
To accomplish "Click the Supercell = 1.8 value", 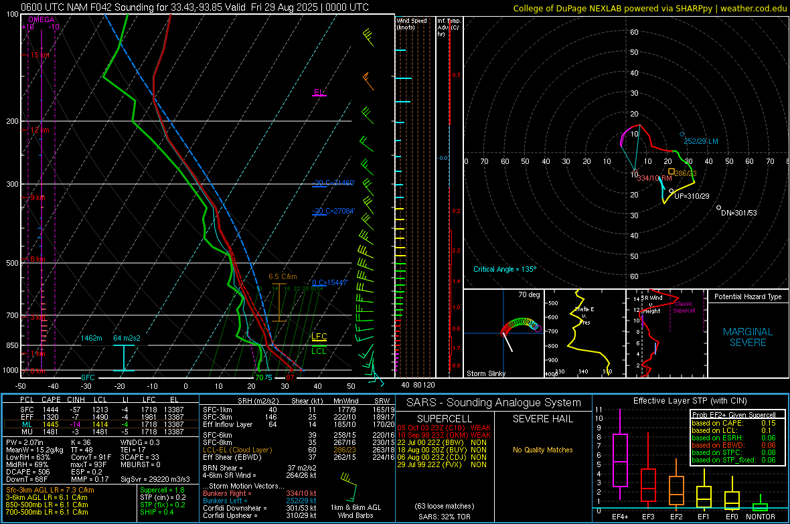I will pos(162,491).
